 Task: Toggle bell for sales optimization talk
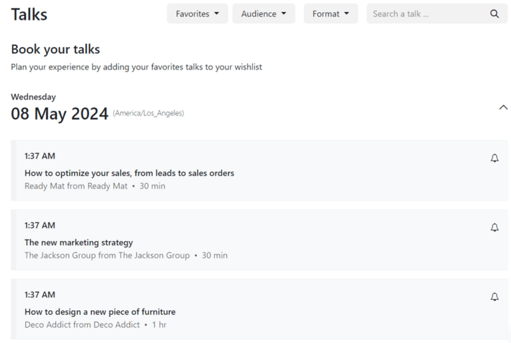click(494, 159)
